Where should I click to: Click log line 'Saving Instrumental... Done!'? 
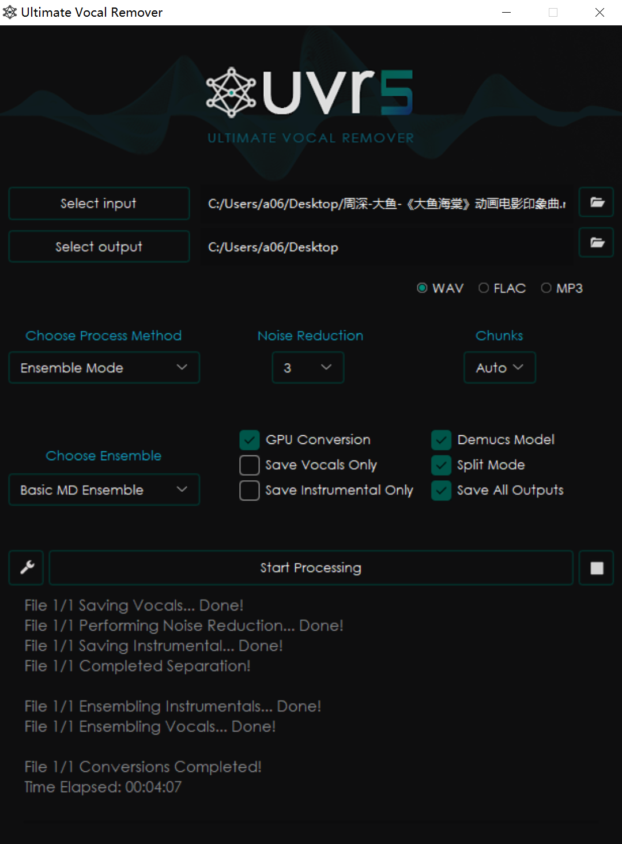154,646
